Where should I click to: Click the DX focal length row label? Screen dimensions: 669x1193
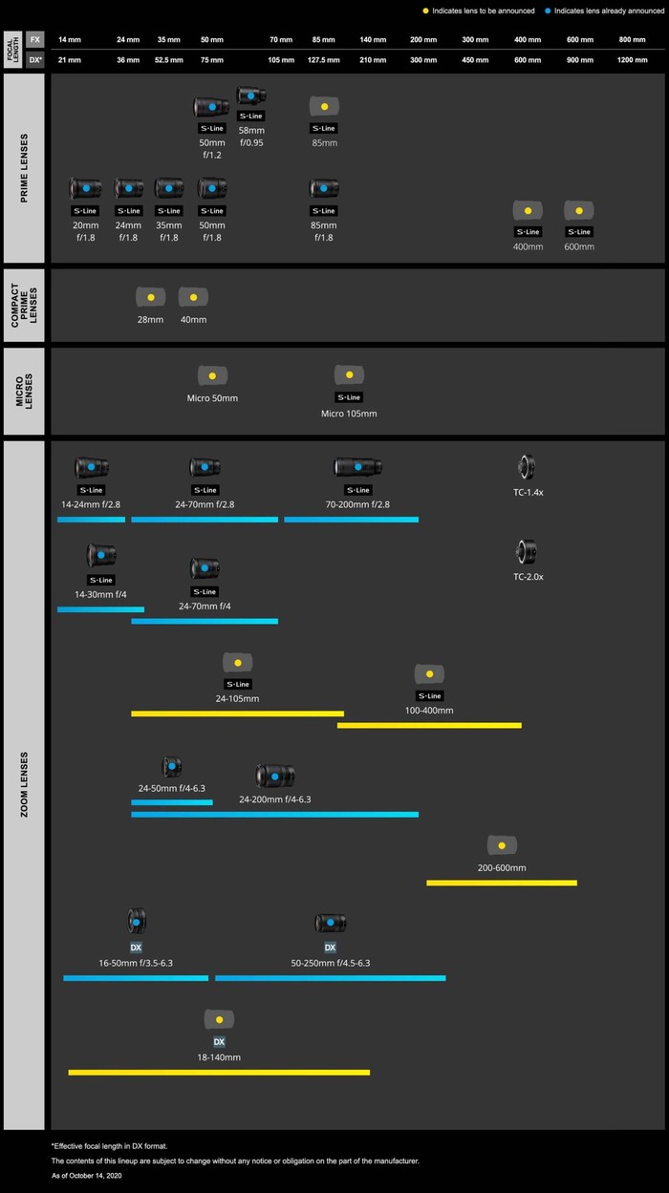coord(35,59)
